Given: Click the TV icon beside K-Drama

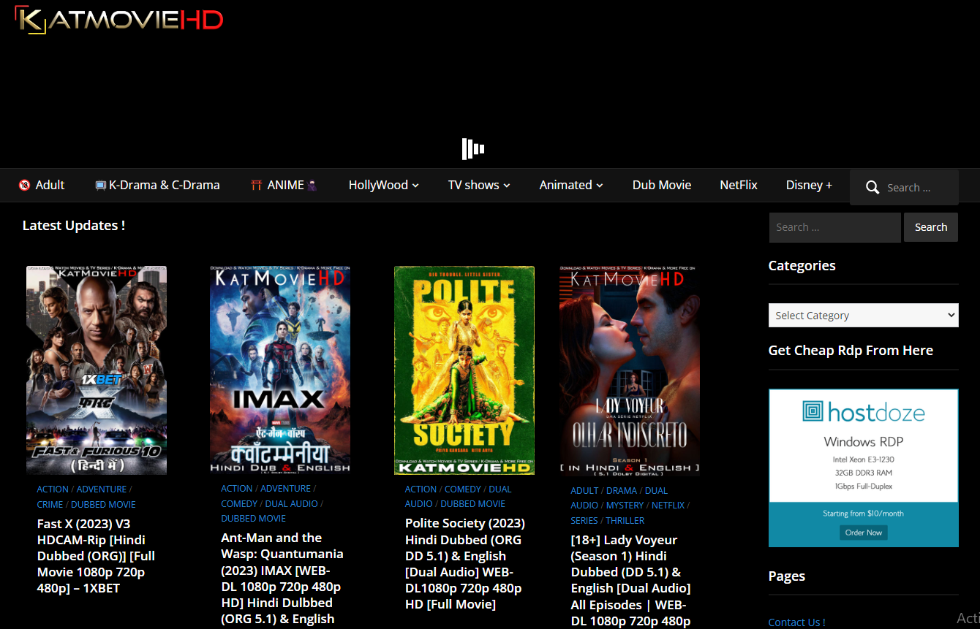Looking at the screenshot, I should point(100,186).
